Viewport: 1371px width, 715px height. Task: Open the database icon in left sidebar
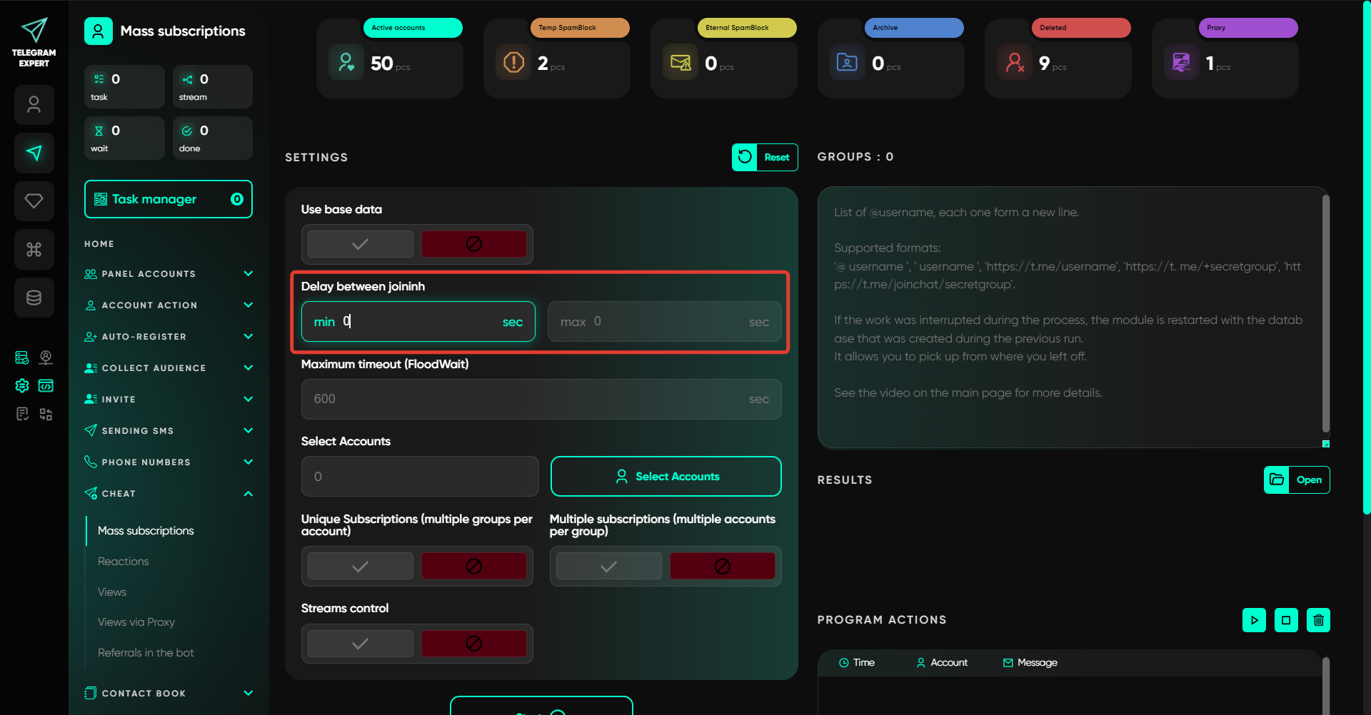tap(34, 298)
